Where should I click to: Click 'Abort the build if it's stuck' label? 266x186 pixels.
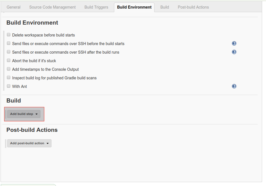34,61
